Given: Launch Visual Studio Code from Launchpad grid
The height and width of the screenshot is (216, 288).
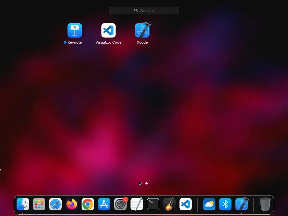Looking at the screenshot, I should point(108,30).
